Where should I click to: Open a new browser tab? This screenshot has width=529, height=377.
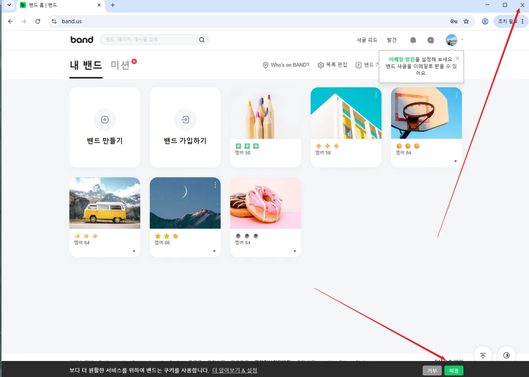[113, 5]
